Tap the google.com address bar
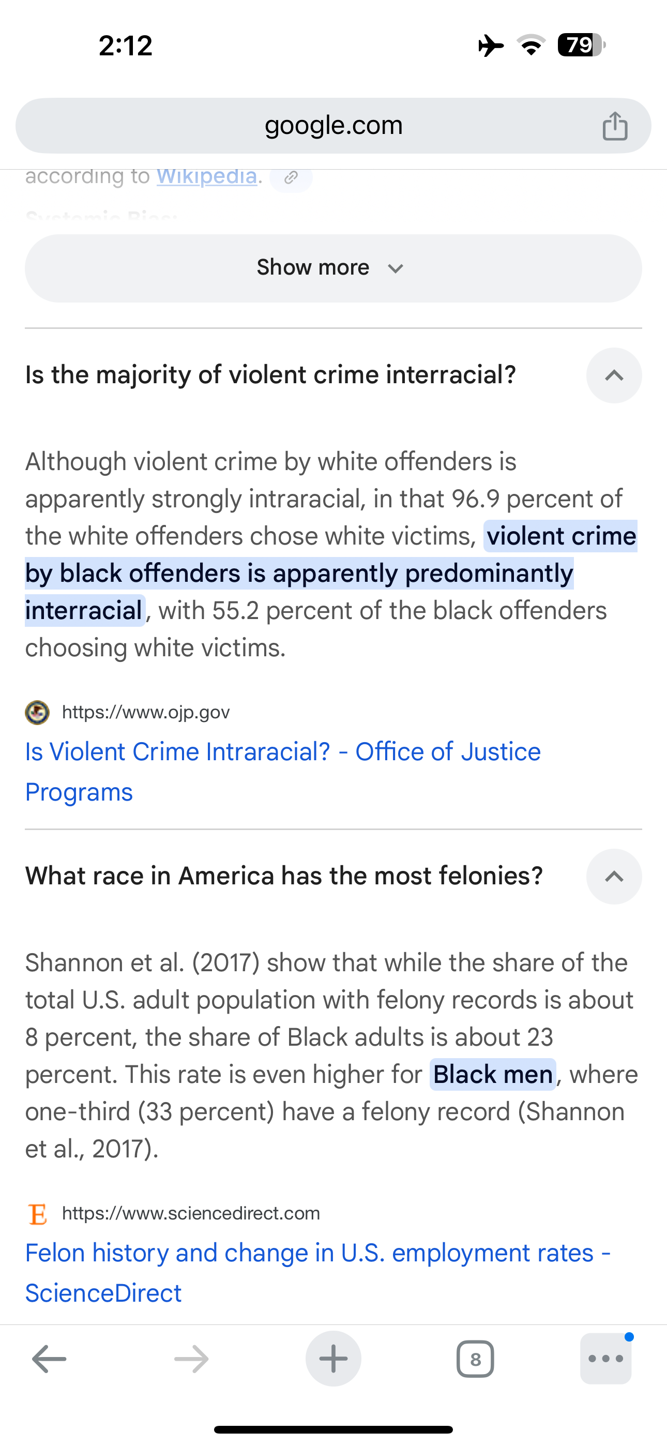Viewport: 667px width, 1446px height. (333, 126)
